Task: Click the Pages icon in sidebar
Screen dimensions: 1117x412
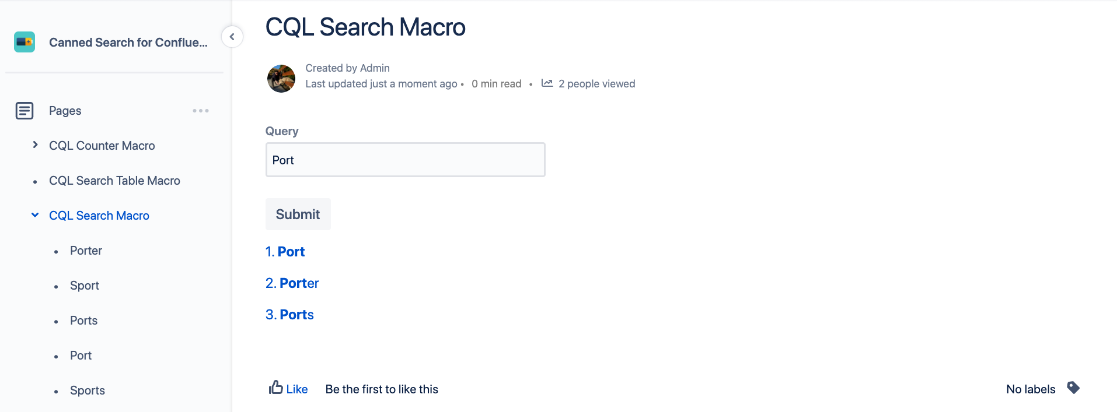Action: click(x=25, y=111)
